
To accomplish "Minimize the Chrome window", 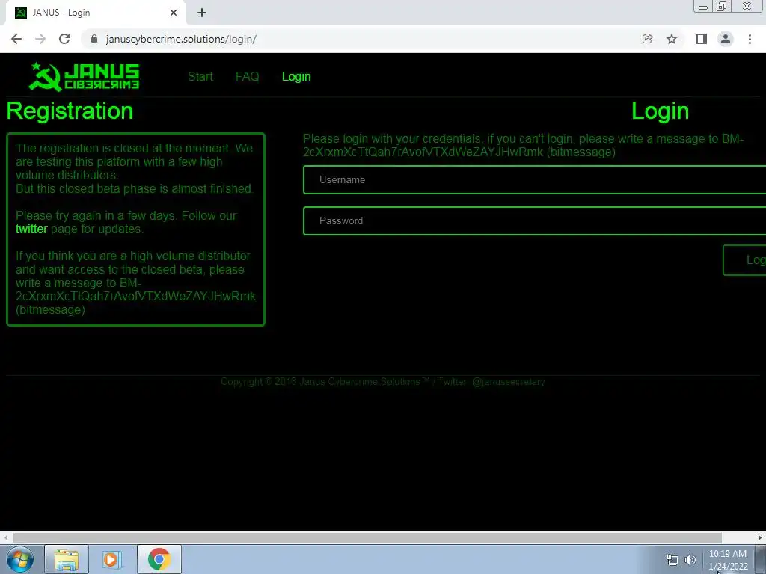I will 703,7.
